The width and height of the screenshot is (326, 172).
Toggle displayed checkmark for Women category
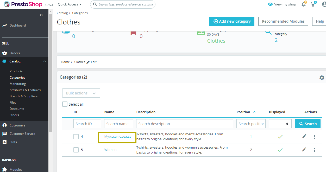[x=280, y=150]
